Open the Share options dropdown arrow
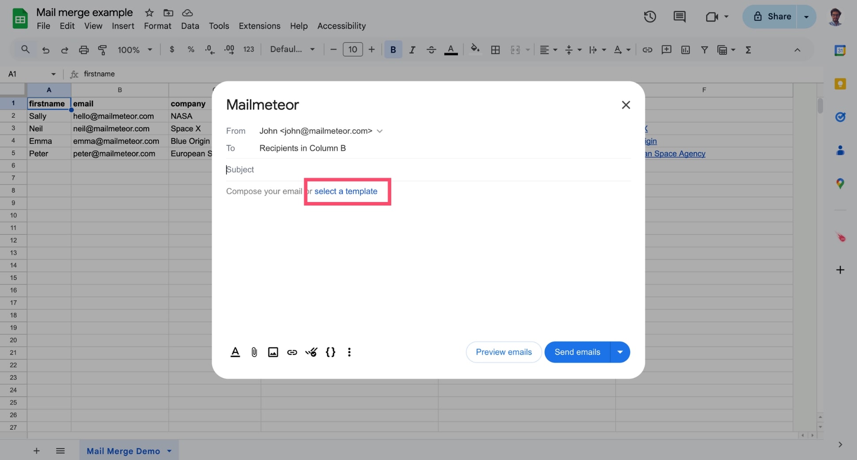 click(806, 17)
